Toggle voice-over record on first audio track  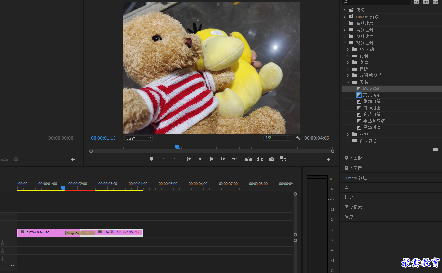[3, 242]
